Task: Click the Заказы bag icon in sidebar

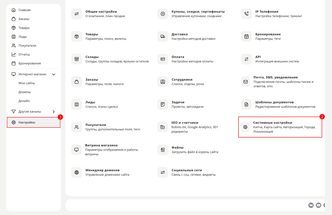Action: coord(13,19)
